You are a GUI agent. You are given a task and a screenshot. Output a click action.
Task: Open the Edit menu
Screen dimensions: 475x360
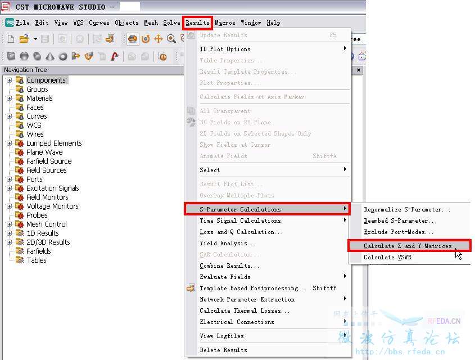point(42,22)
